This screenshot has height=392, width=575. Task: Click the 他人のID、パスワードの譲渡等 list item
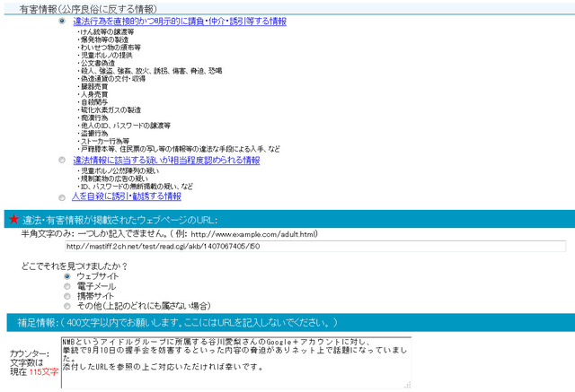pyautogui.click(x=124, y=126)
